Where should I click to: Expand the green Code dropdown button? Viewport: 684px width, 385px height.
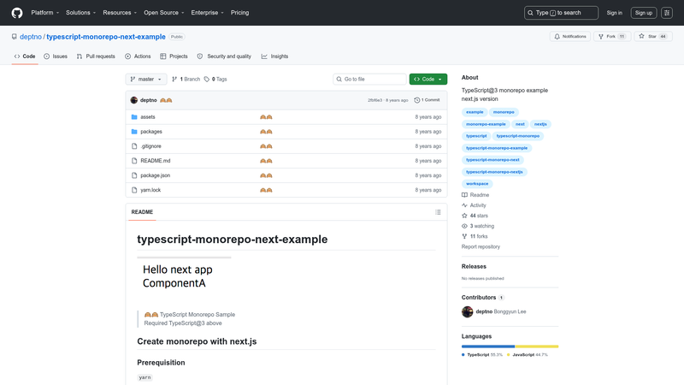pos(428,79)
